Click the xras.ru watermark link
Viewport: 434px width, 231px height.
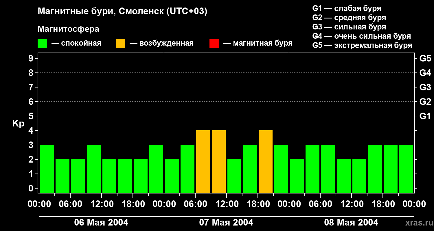point(418,223)
